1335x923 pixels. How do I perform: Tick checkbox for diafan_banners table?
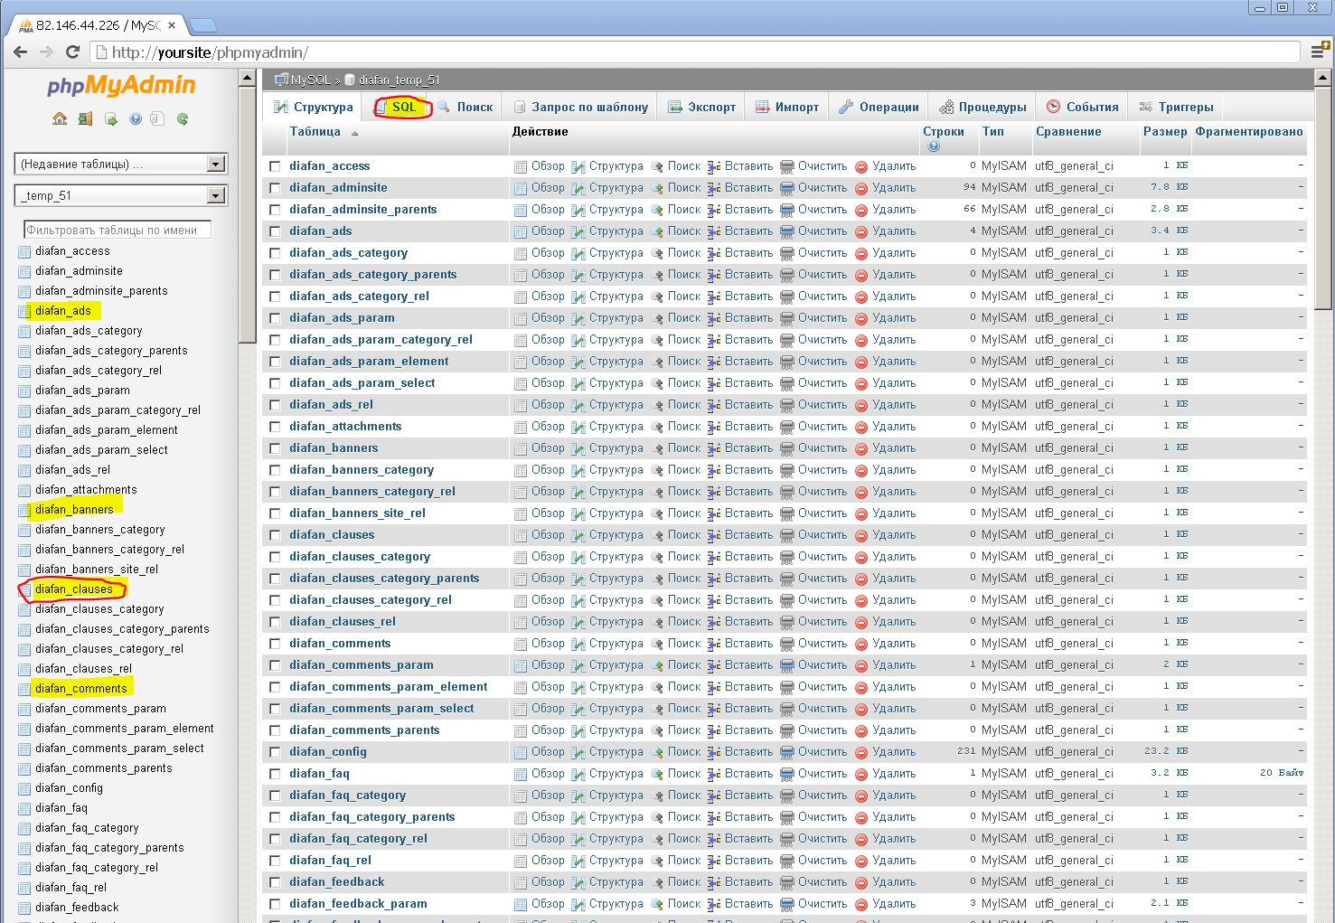275,448
